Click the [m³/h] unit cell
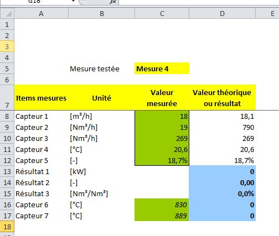 pos(101,116)
